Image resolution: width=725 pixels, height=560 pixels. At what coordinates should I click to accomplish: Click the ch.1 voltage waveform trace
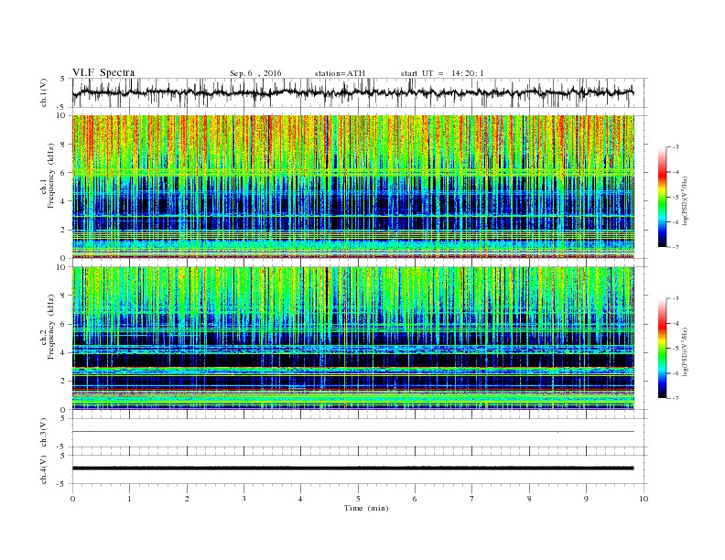pyautogui.click(x=352, y=92)
